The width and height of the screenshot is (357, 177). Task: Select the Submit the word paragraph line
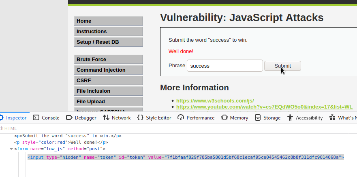click(x=68, y=136)
